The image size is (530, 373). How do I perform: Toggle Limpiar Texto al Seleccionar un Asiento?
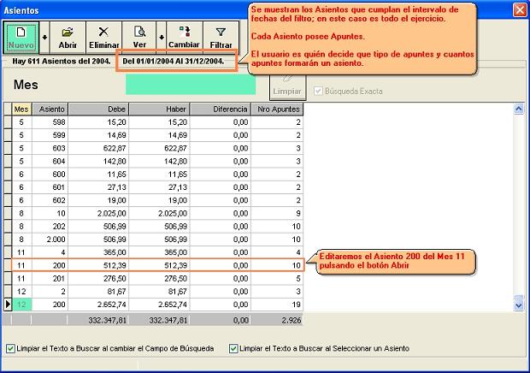233,348
